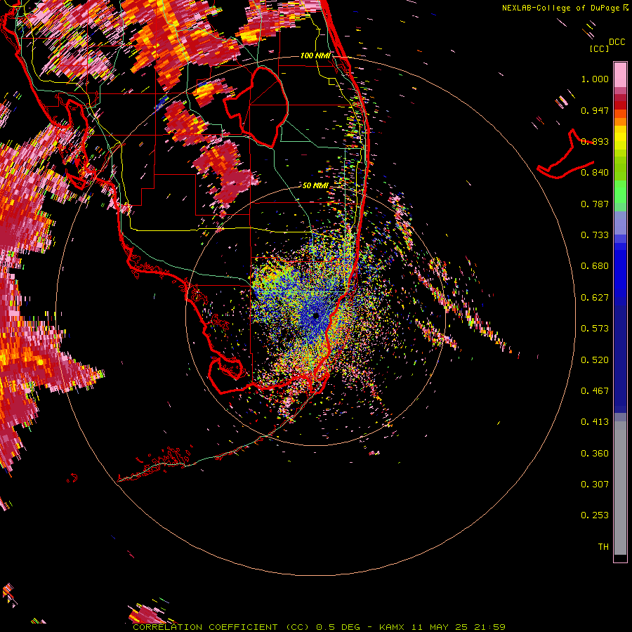Click the 0.627 color scale value
The height and width of the screenshot is (632, 632).
click(x=595, y=298)
